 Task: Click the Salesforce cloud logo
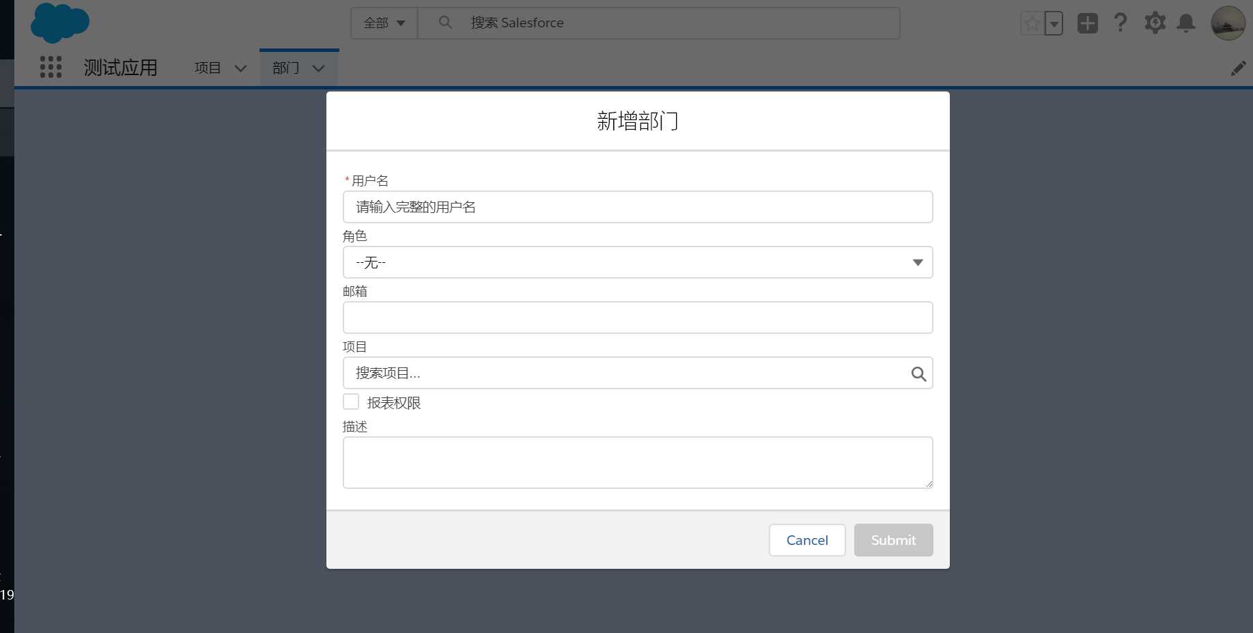click(x=60, y=23)
